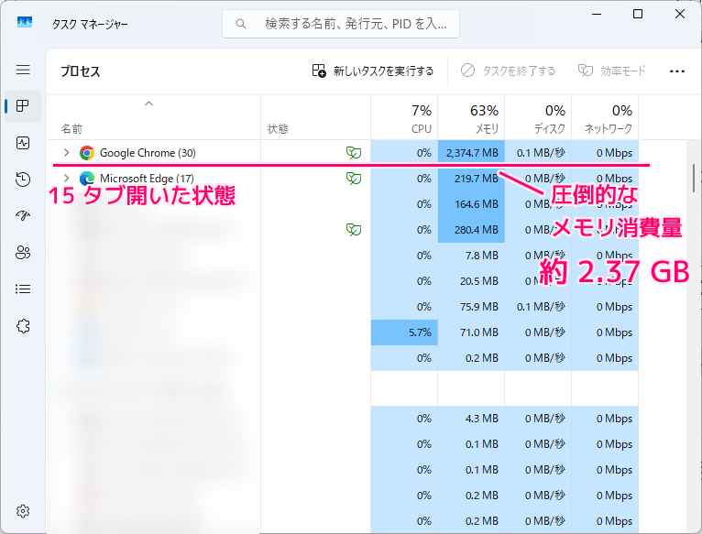Click Chrome's 0.1 MB/秒 disk cell
Image resolution: width=702 pixels, height=534 pixels.
point(538,153)
